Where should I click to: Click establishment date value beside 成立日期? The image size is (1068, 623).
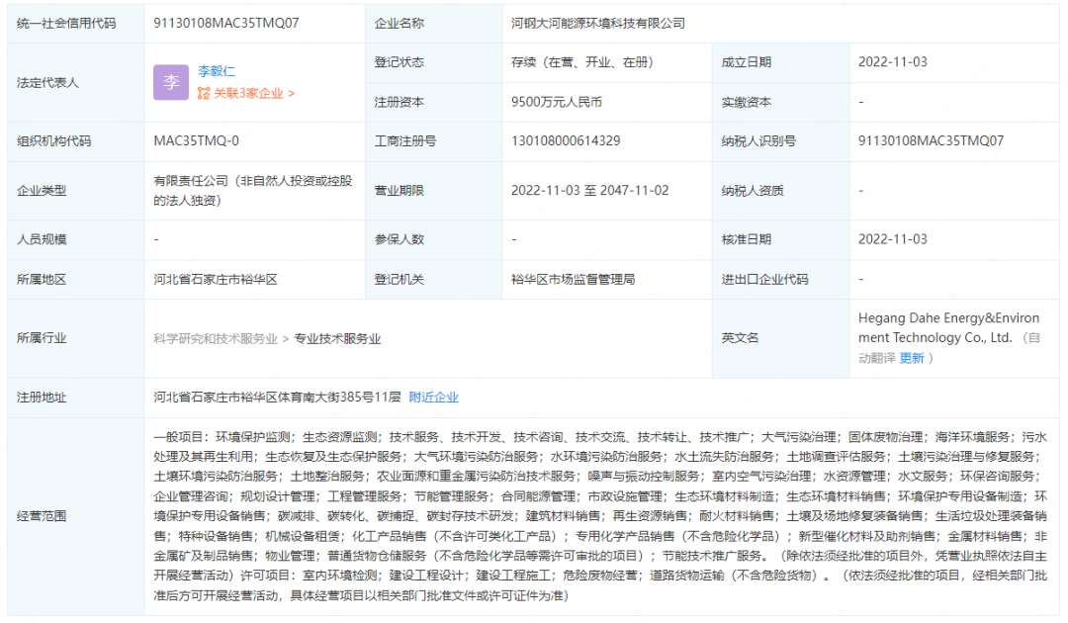point(892,62)
